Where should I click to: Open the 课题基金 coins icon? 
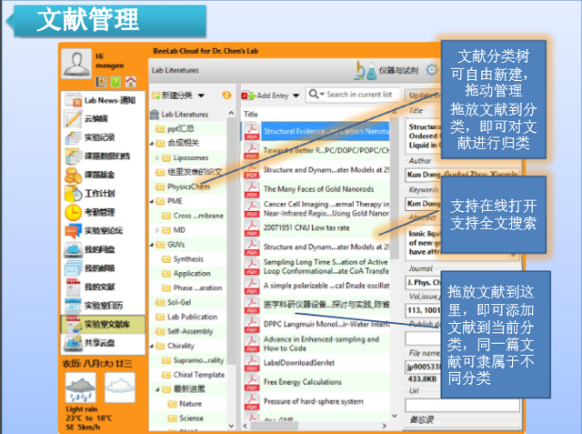(x=73, y=175)
